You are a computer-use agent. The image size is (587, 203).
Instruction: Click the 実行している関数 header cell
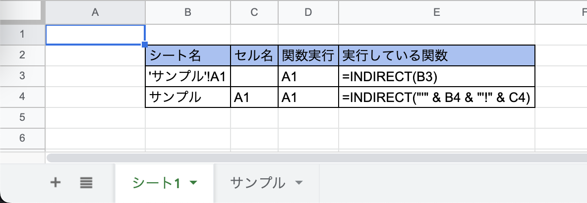coord(437,55)
